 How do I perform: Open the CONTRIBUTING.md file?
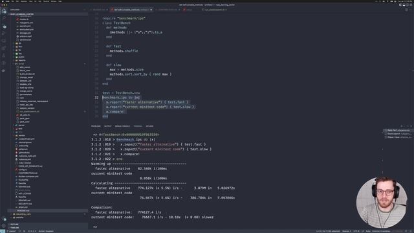[28, 173]
